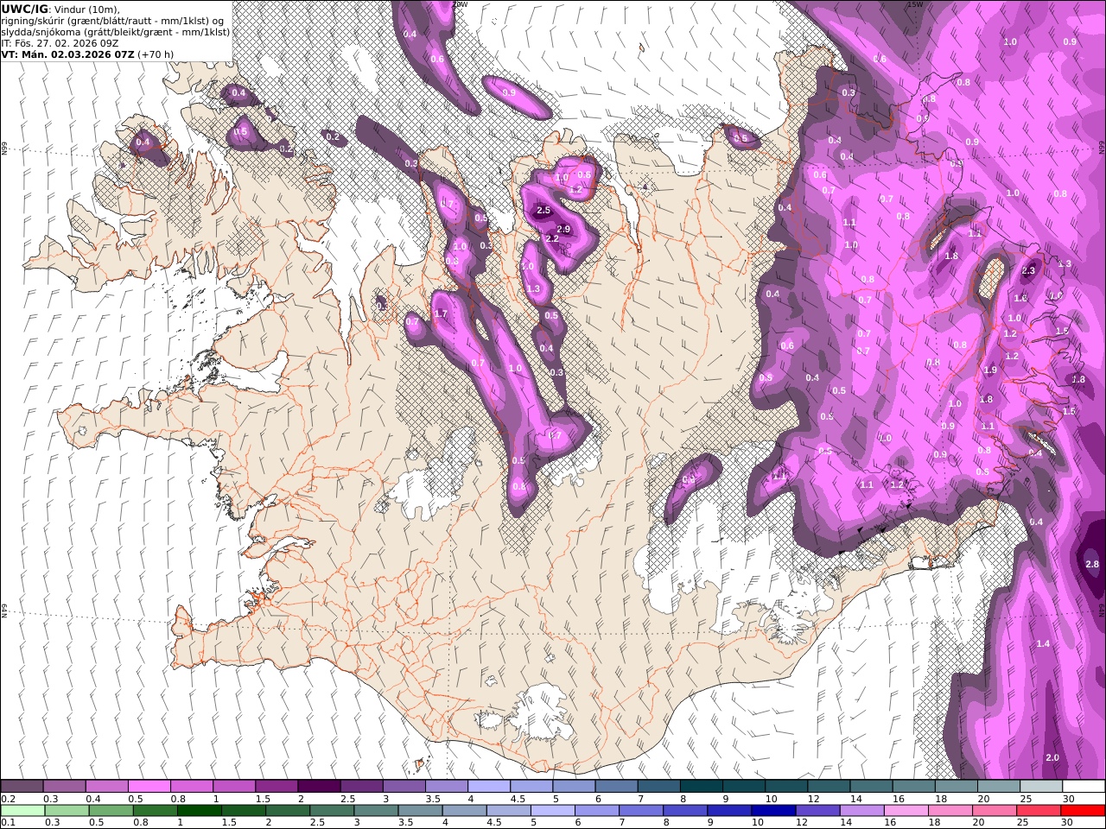Click the '2.8' value near the right edge
The image size is (1106, 829).
[x=1091, y=565]
